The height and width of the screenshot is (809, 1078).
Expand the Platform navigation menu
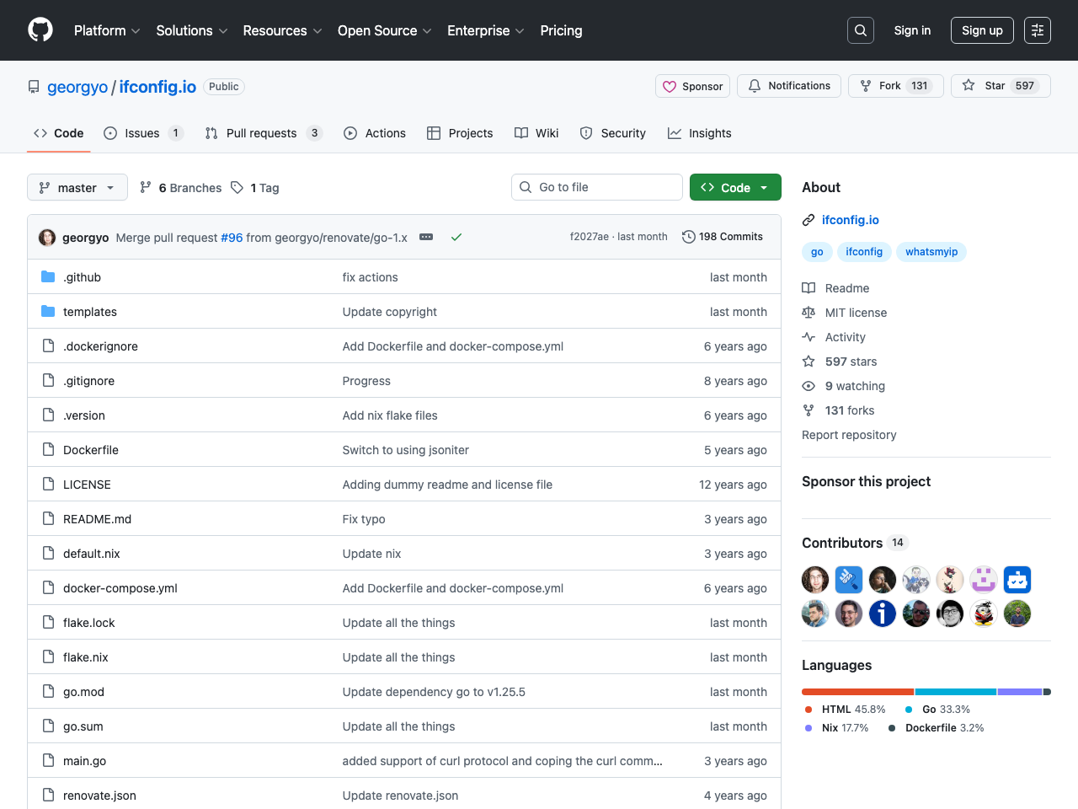[107, 30]
